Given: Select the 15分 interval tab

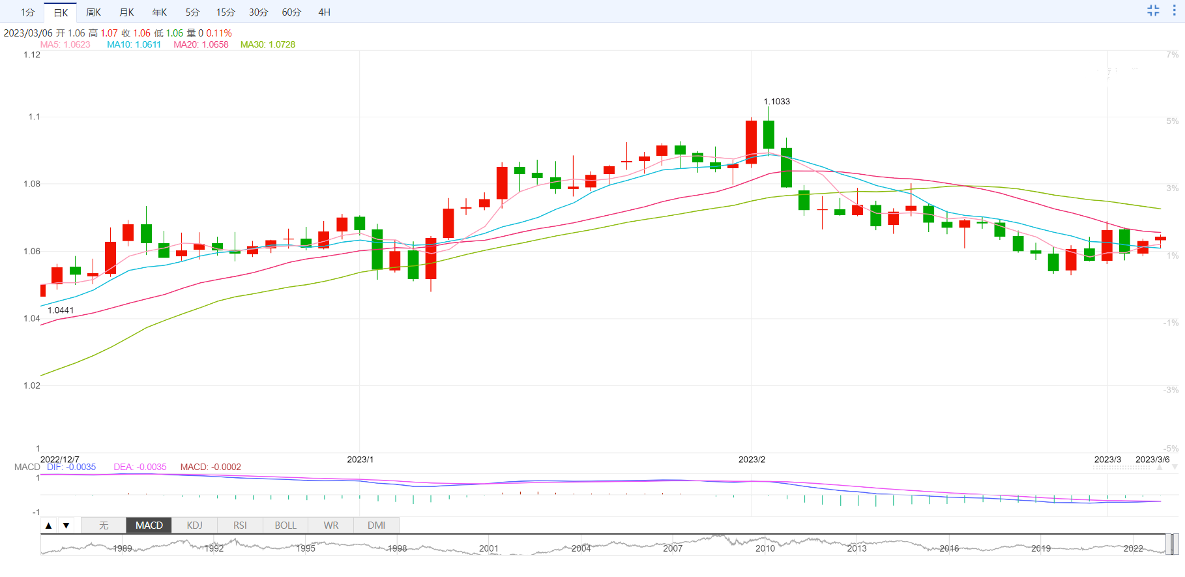Looking at the screenshot, I should click(x=226, y=12).
